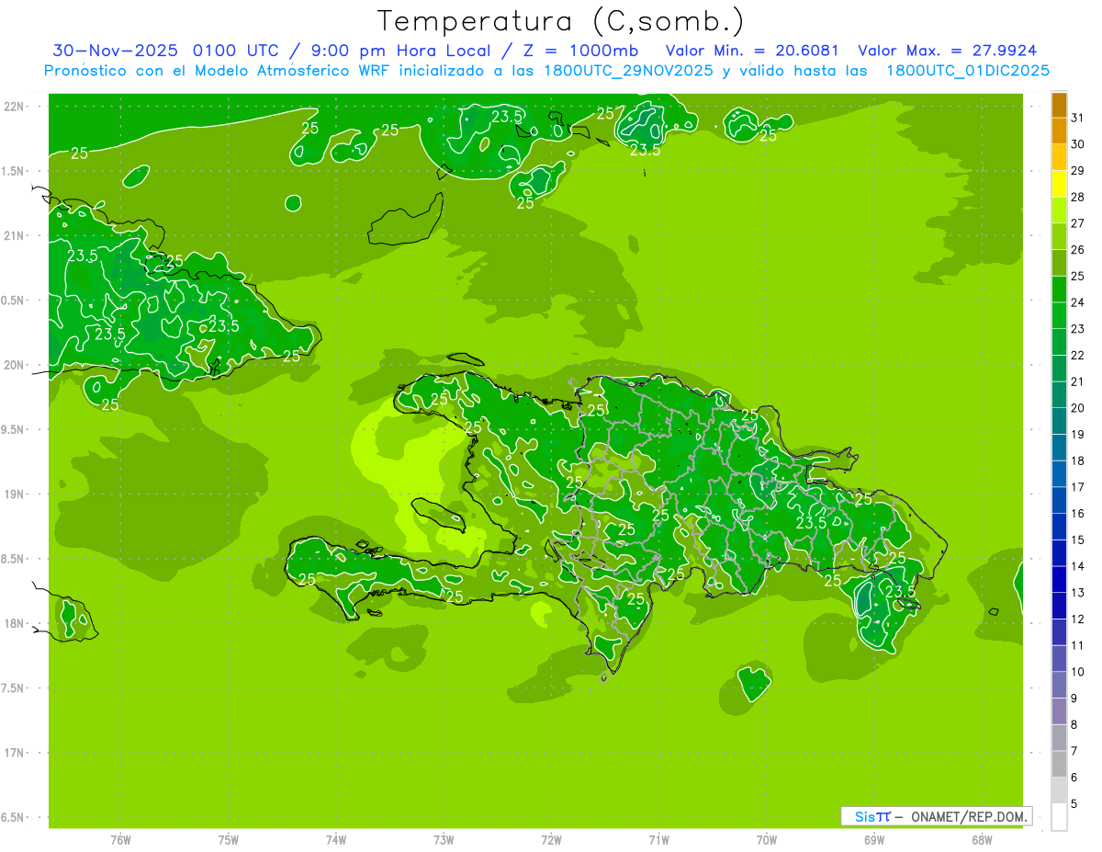This screenshot has height=852, width=1102.
Task: Select the 18N latitude label
Action: [16, 623]
